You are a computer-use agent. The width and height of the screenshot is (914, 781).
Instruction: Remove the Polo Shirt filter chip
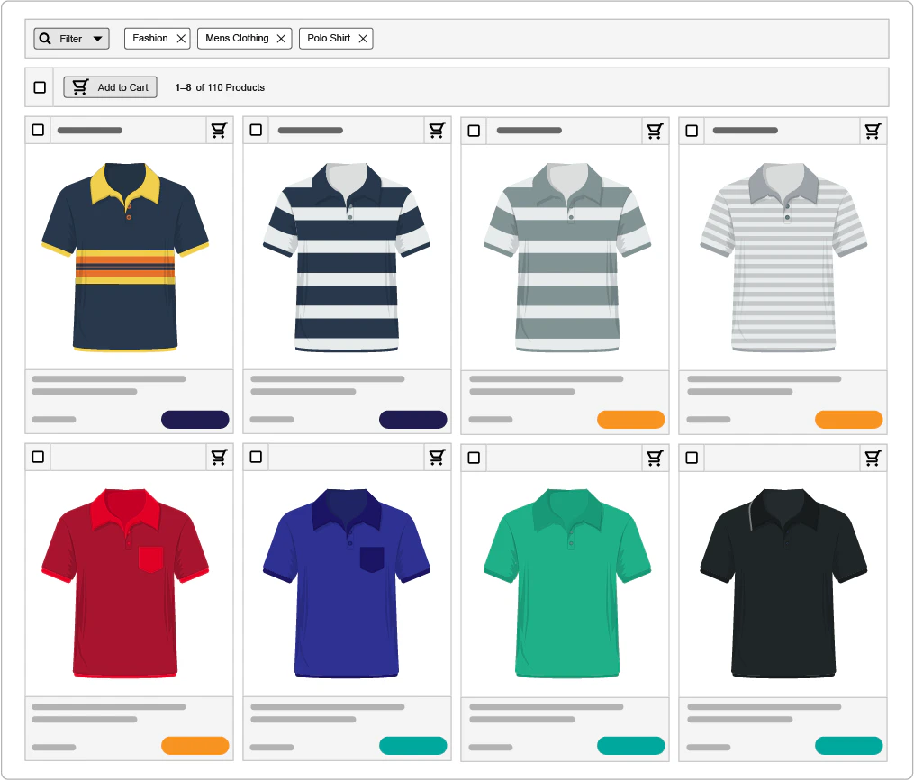point(363,38)
